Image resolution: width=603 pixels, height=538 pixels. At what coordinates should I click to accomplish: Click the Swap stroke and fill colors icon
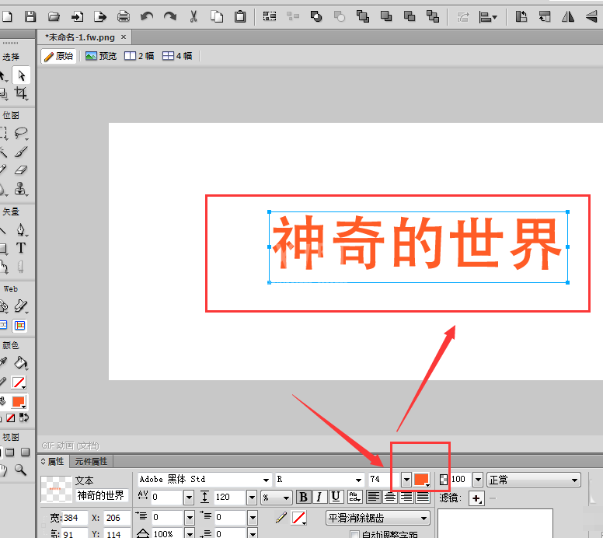tap(24, 417)
